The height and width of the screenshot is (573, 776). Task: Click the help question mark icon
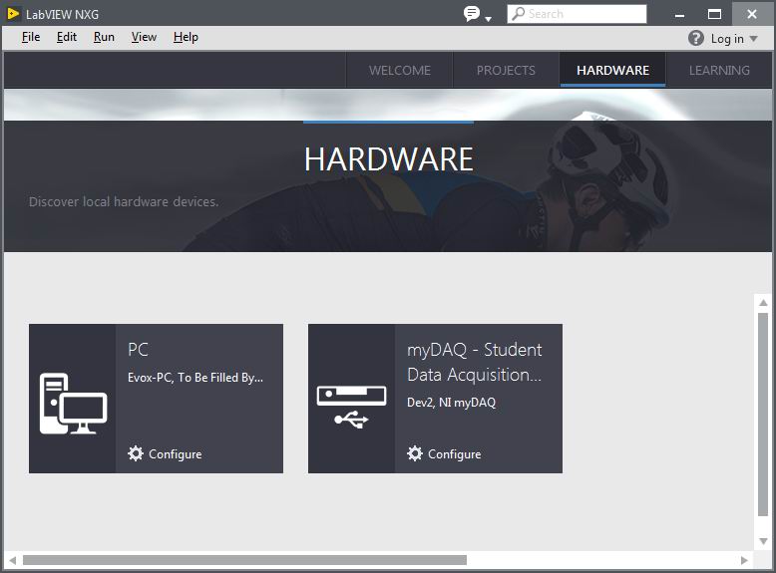696,38
